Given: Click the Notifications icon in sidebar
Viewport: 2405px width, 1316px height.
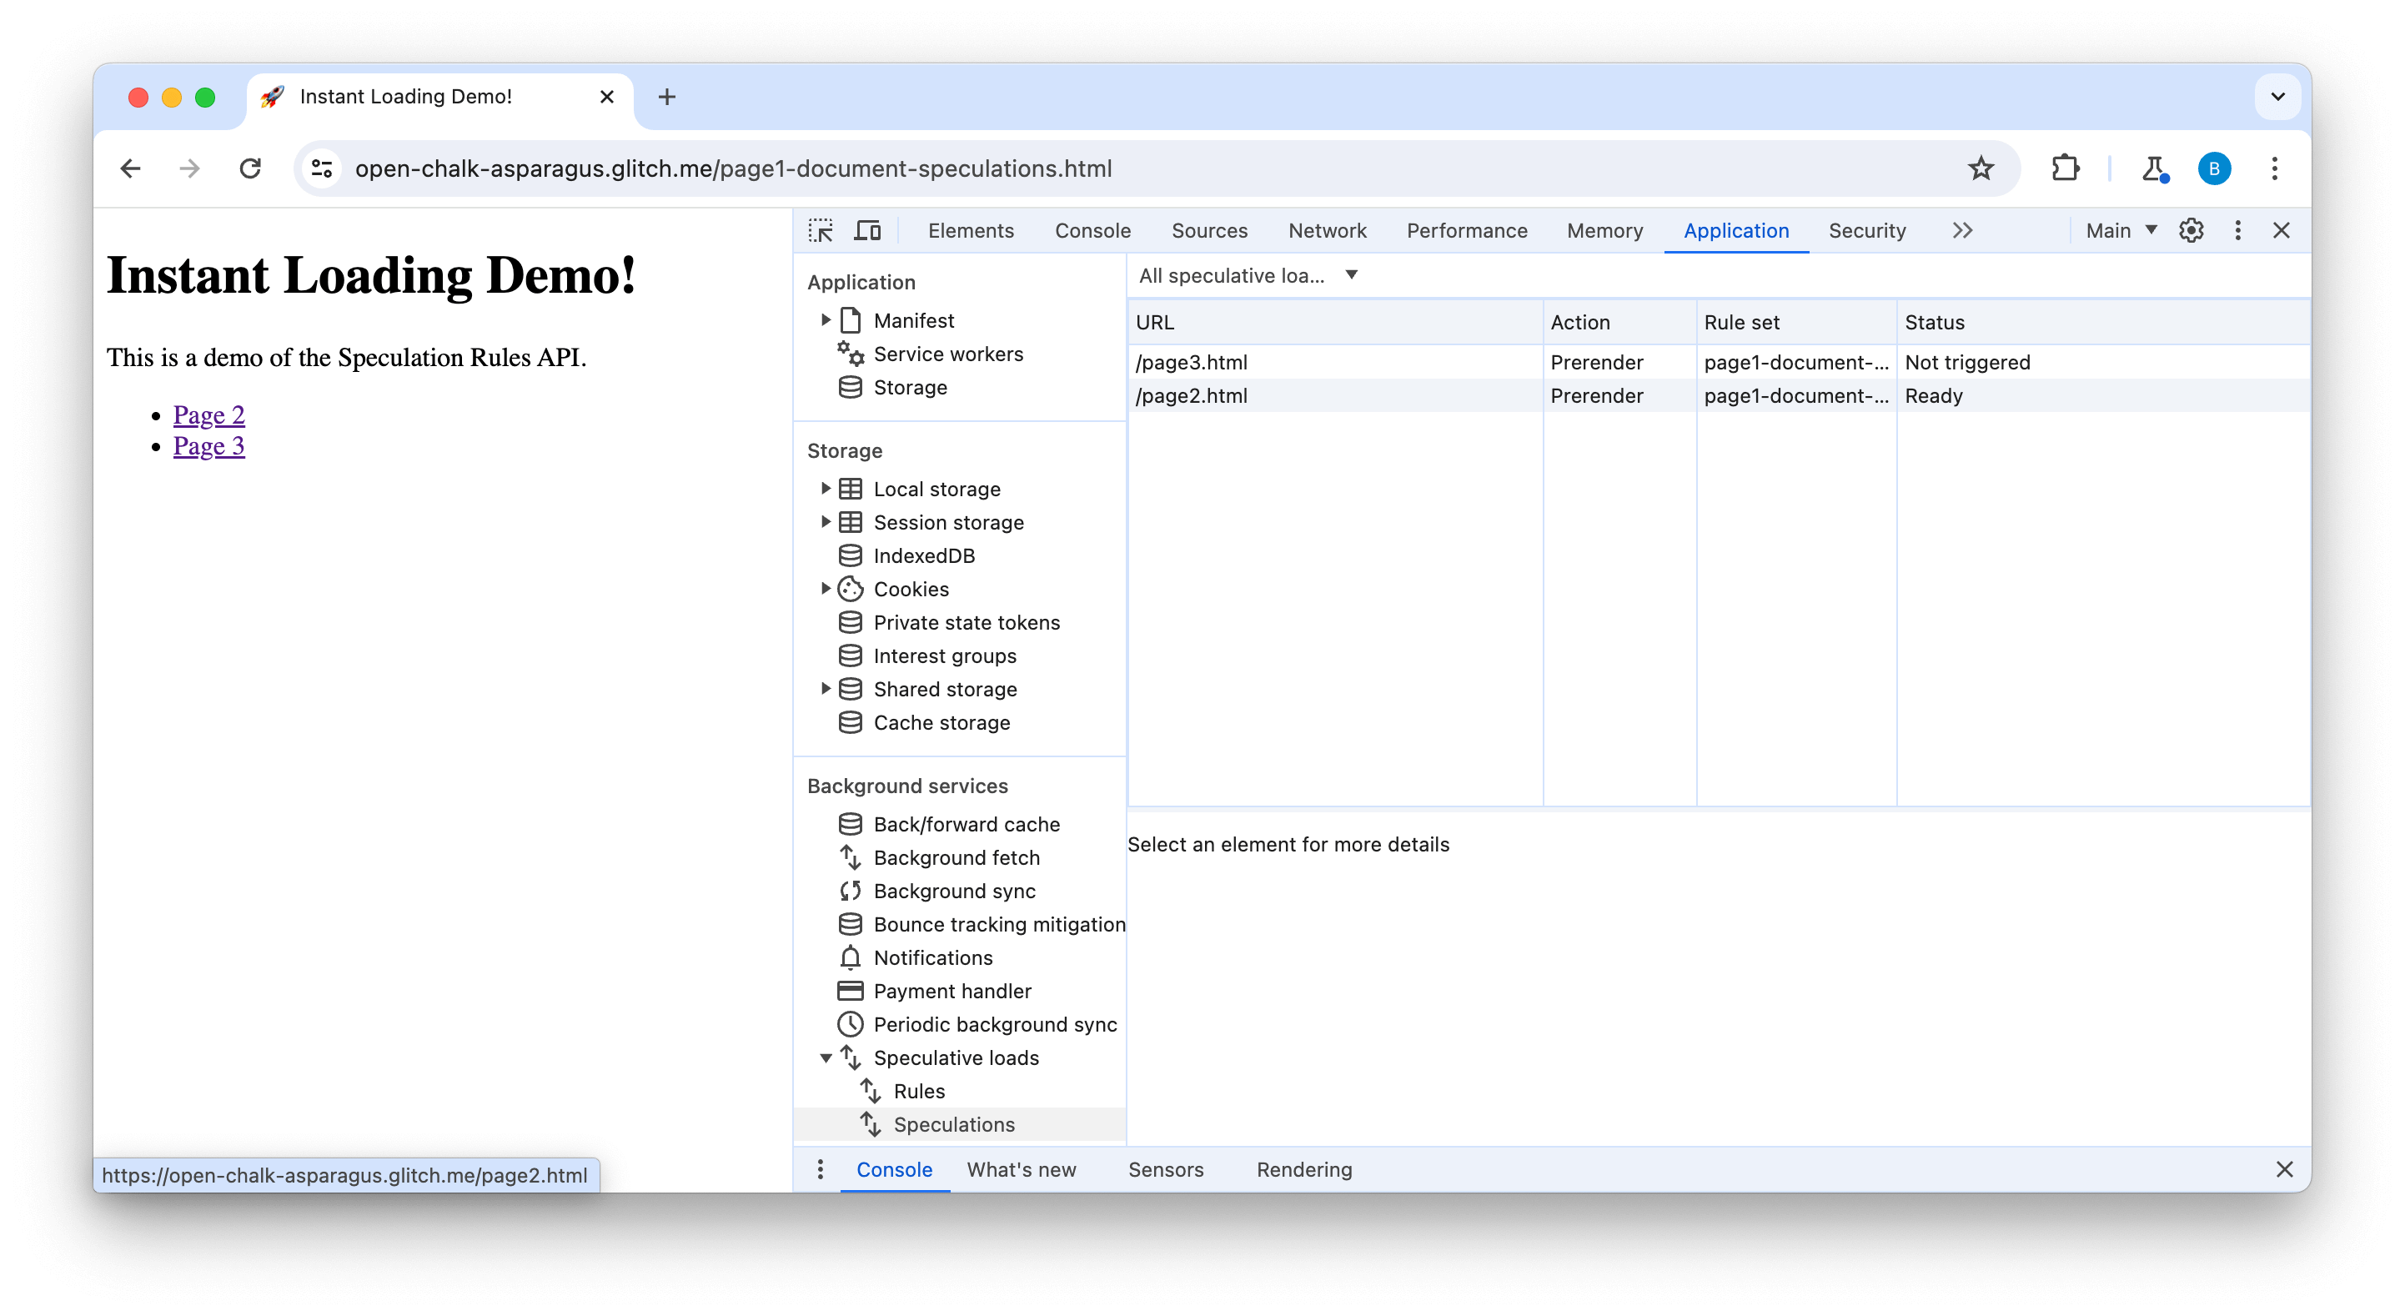Looking at the screenshot, I should [851, 958].
